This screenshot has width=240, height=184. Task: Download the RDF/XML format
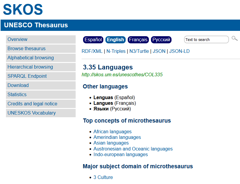point(92,51)
